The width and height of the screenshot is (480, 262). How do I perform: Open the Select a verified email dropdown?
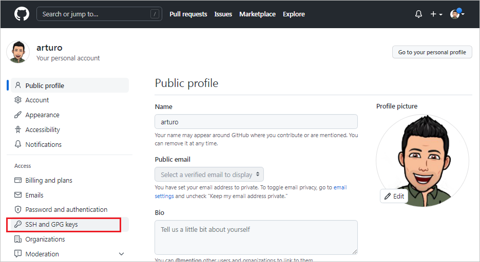(209, 174)
